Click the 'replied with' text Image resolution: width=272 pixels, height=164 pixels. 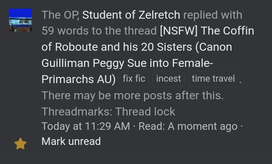[x=213, y=15]
